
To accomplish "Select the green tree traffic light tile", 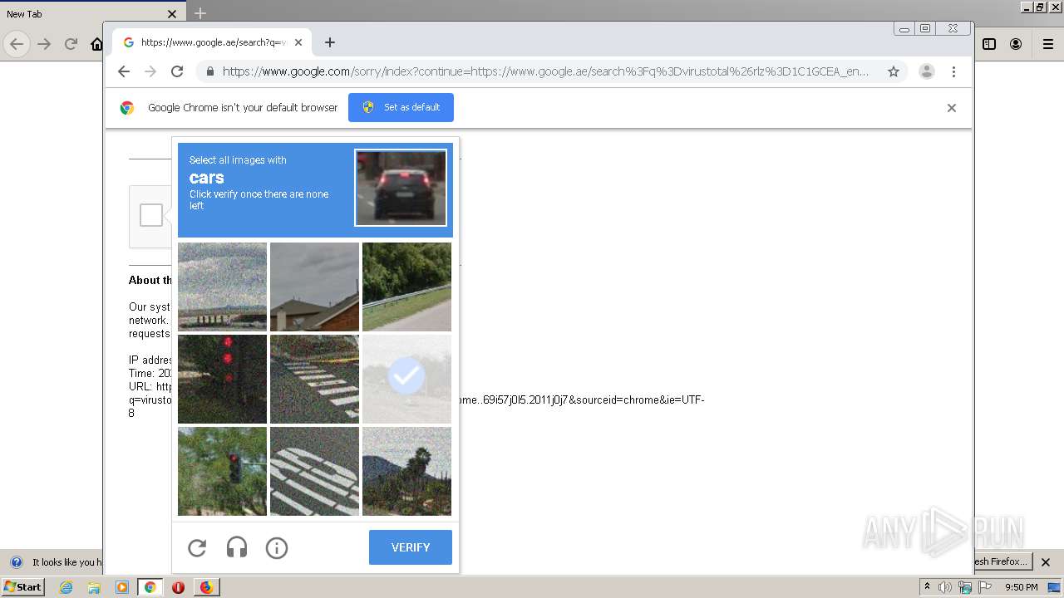I will tap(222, 471).
